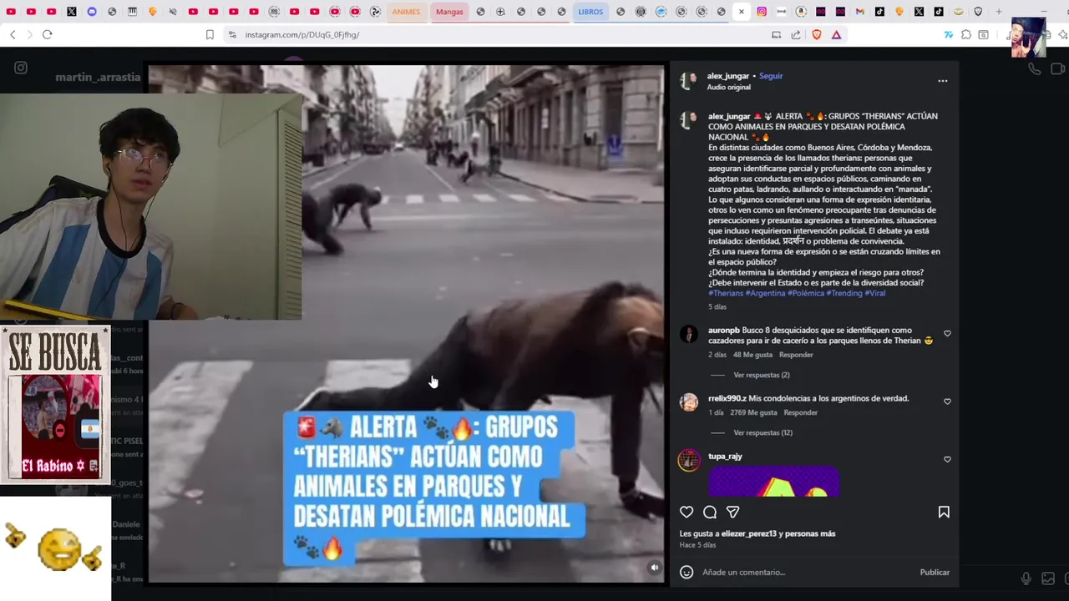Open alex_jungar avatar in post header

tap(688, 81)
